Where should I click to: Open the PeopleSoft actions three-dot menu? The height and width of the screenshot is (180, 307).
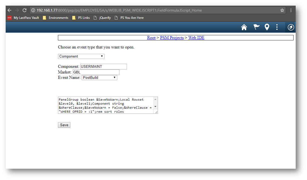click(x=277, y=27)
